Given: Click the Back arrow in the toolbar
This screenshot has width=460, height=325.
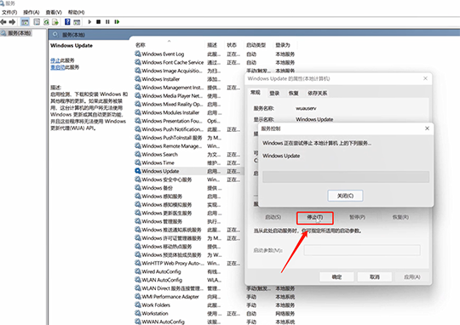Looking at the screenshot, I should pos(3,21).
